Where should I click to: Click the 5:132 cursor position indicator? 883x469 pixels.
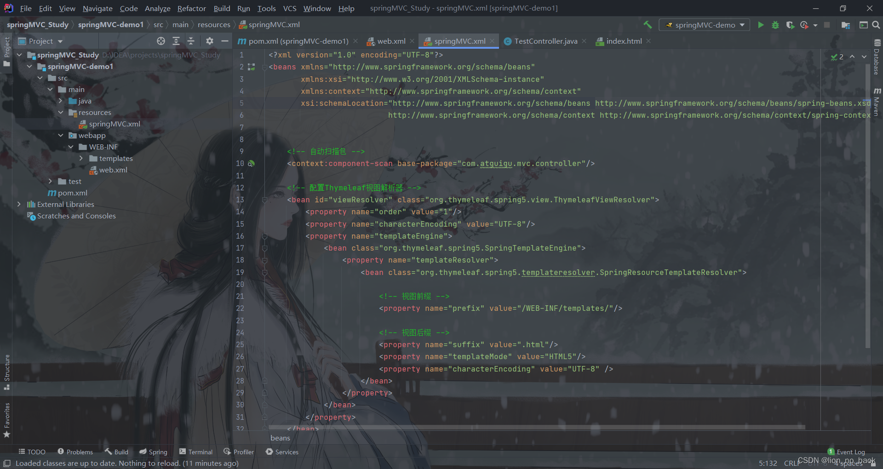pyautogui.click(x=768, y=463)
